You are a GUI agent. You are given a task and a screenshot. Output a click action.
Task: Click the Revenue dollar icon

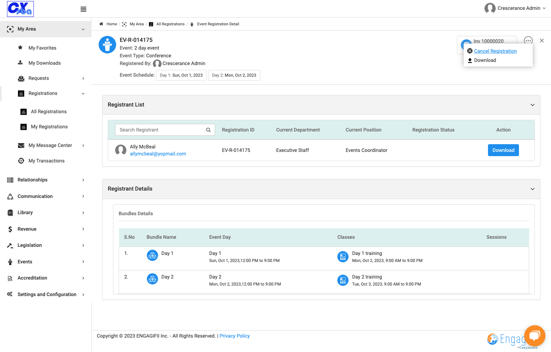pyautogui.click(x=10, y=229)
